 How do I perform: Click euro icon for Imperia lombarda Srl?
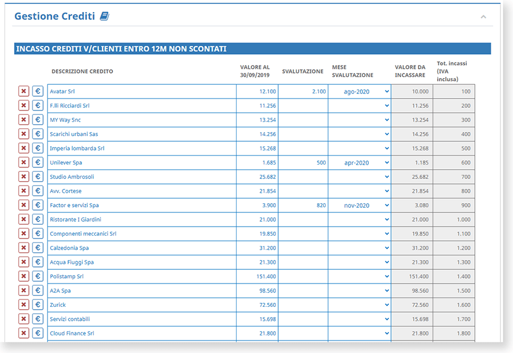coord(38,148)
